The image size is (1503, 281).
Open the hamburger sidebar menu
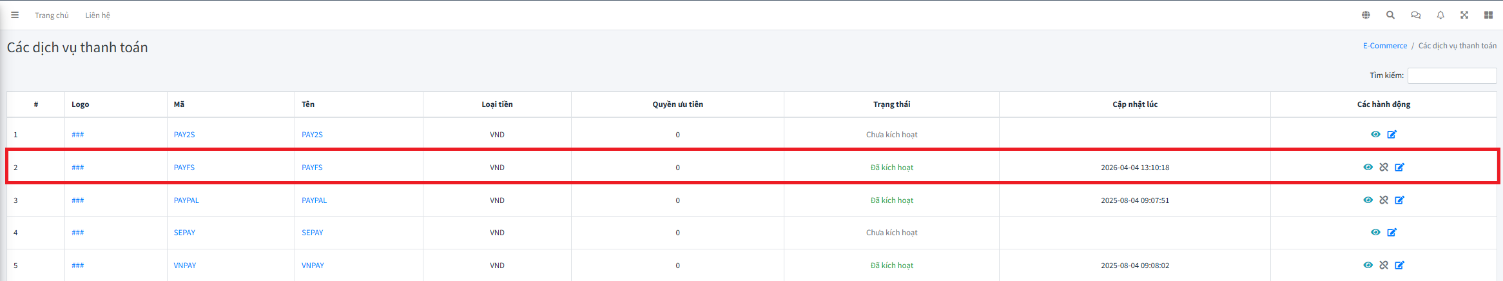15,15
